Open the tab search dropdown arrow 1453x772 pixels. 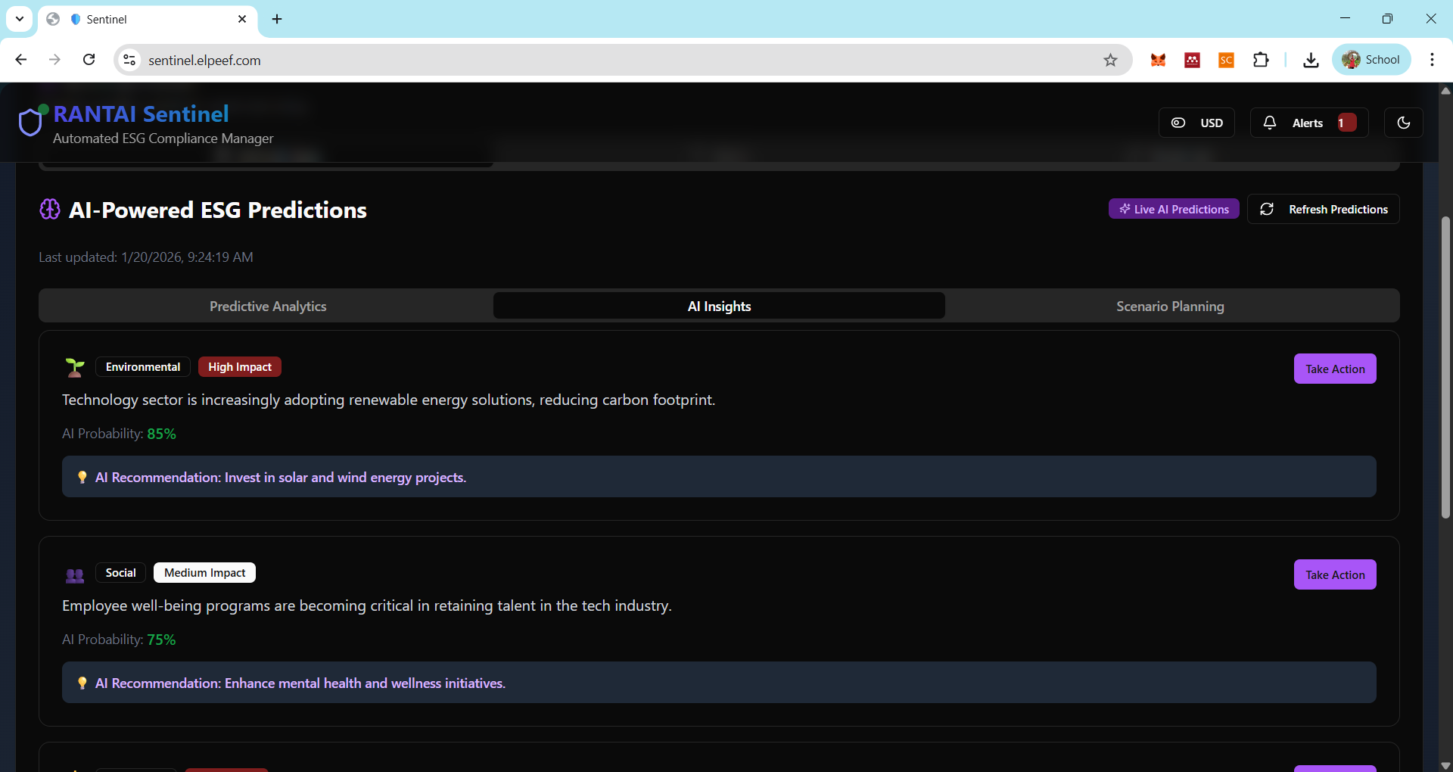(20, 19)
